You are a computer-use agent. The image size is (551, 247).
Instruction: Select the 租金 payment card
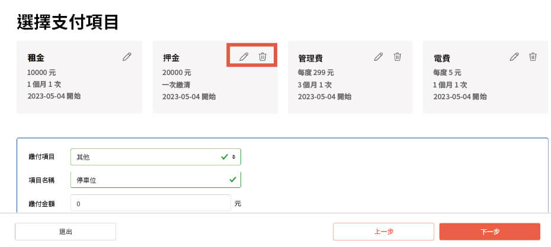(79, 77)
